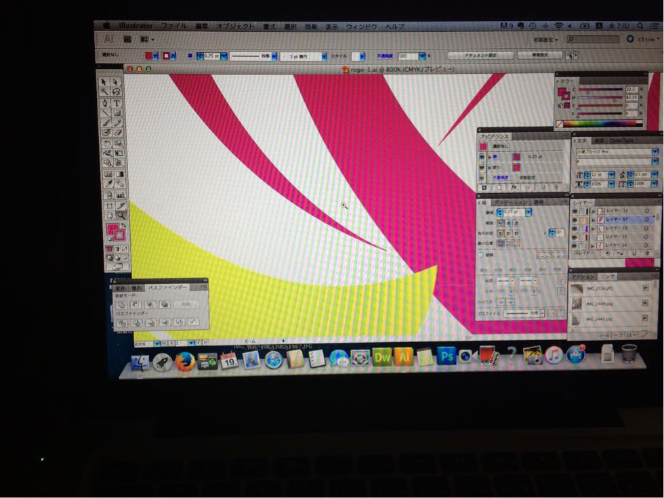The height and width of the screenshot is (498, 664).
Task: Toggle opacity row visibility eye in Appearance panel
Action: (x=482, y=177)
